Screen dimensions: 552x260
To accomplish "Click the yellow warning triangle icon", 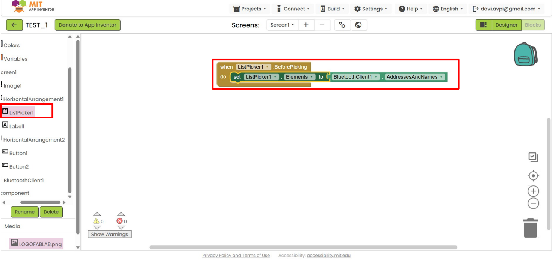I will click(97, 221).
